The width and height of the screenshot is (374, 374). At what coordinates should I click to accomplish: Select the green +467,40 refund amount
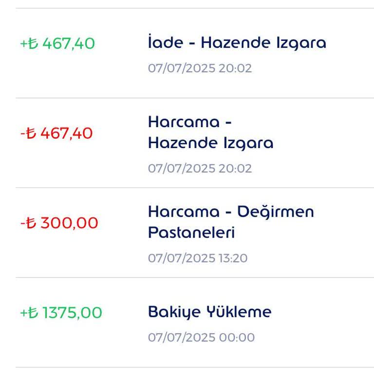[57, 44]
